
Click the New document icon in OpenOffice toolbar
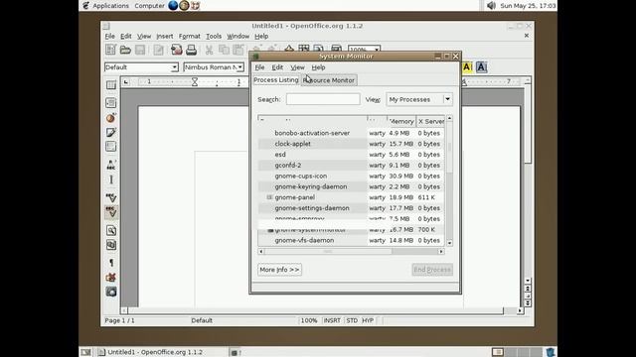click(x=110, y=50)
